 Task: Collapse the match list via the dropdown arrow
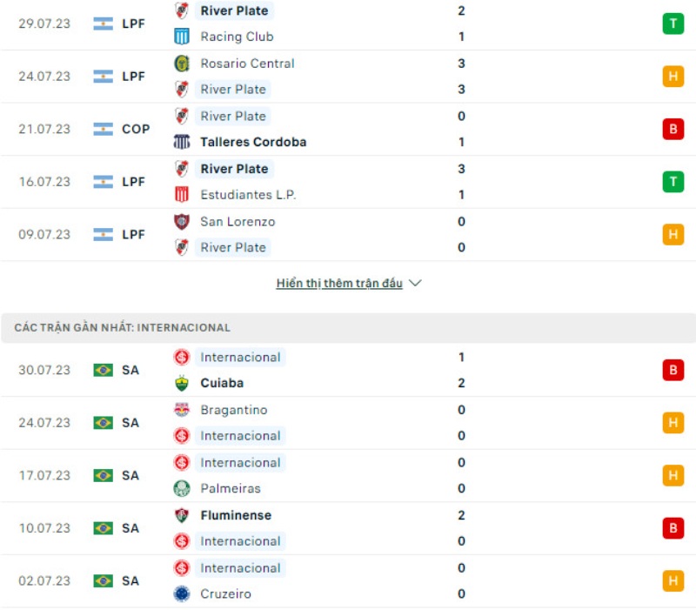point(414,282)
